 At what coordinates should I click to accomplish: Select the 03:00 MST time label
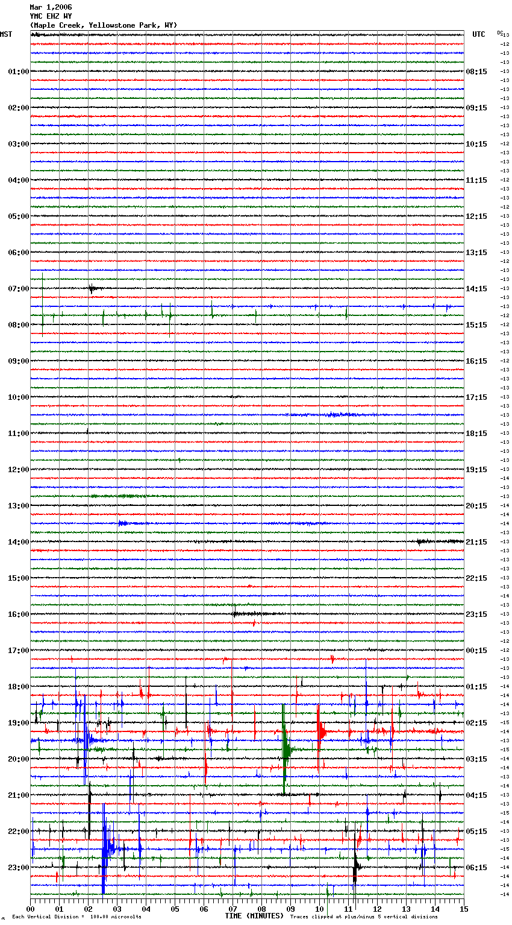point(19,144)
